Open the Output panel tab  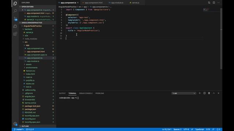62,93
